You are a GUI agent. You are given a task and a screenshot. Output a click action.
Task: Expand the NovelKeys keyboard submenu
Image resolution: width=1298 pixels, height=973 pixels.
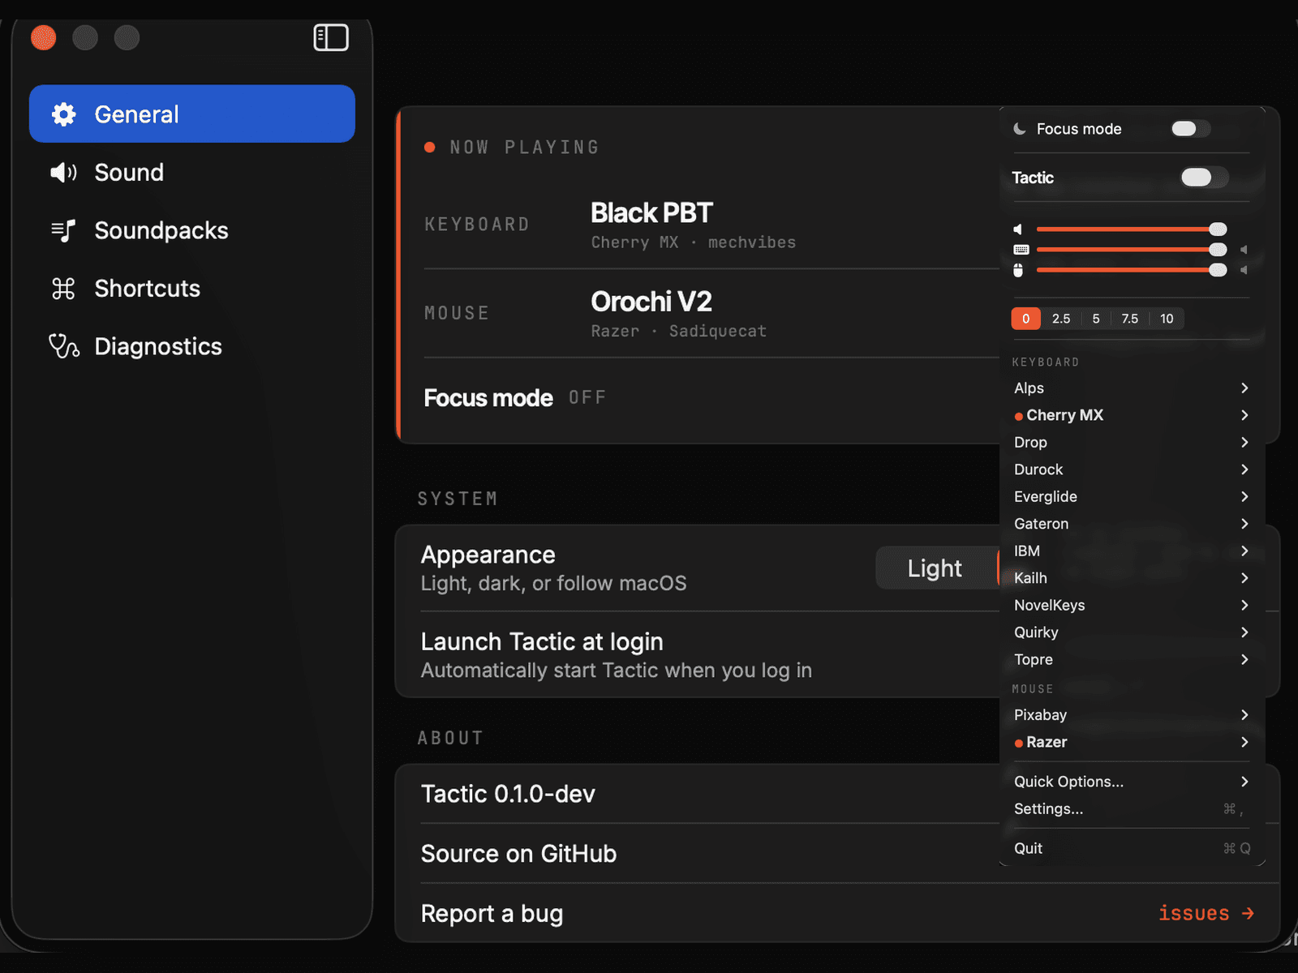(x=1131, y=606)
